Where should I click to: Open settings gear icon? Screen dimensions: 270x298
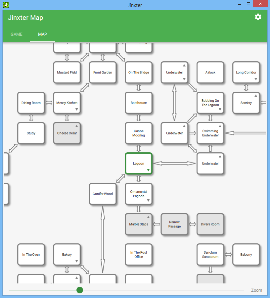point(258,17)
